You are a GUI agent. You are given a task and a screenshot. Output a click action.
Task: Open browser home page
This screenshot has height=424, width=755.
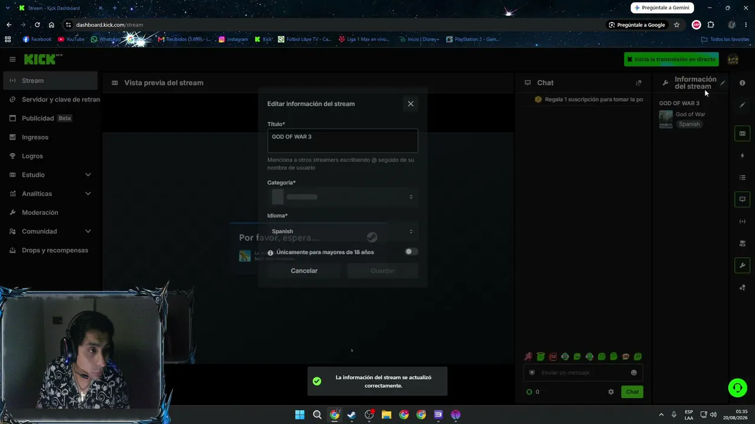[51, 25]
